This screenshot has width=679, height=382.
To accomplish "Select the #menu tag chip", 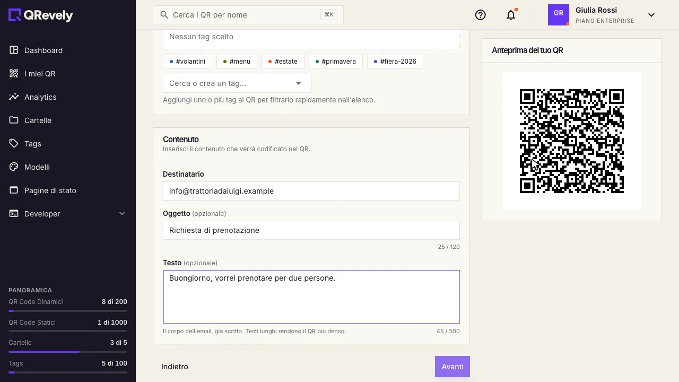I will click(x=237, y=62).
